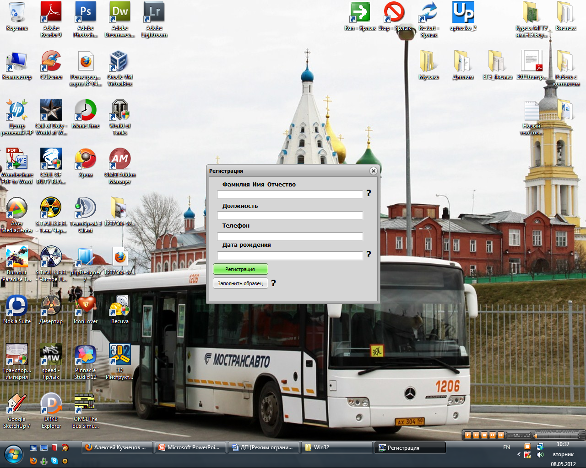This screenshot has width=586, height=468.
Task: Click play on the media player gadget
Action: point(468,435)
